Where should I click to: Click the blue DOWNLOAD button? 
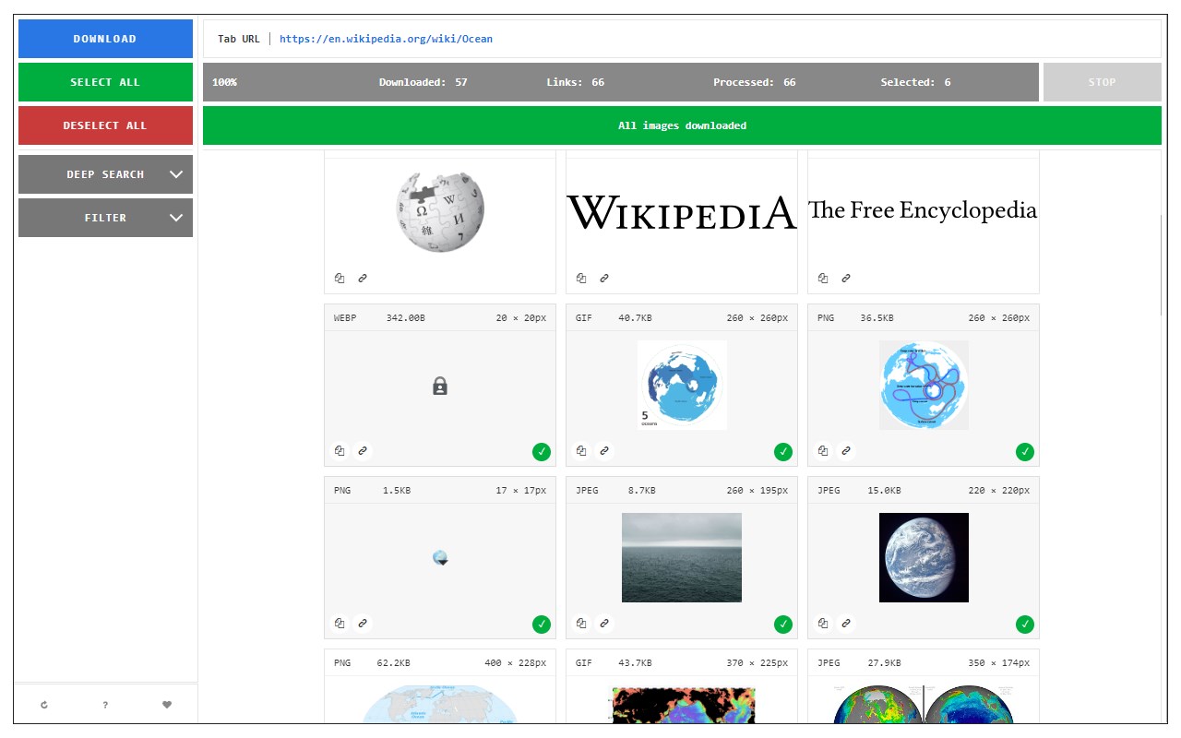[105, 39]
